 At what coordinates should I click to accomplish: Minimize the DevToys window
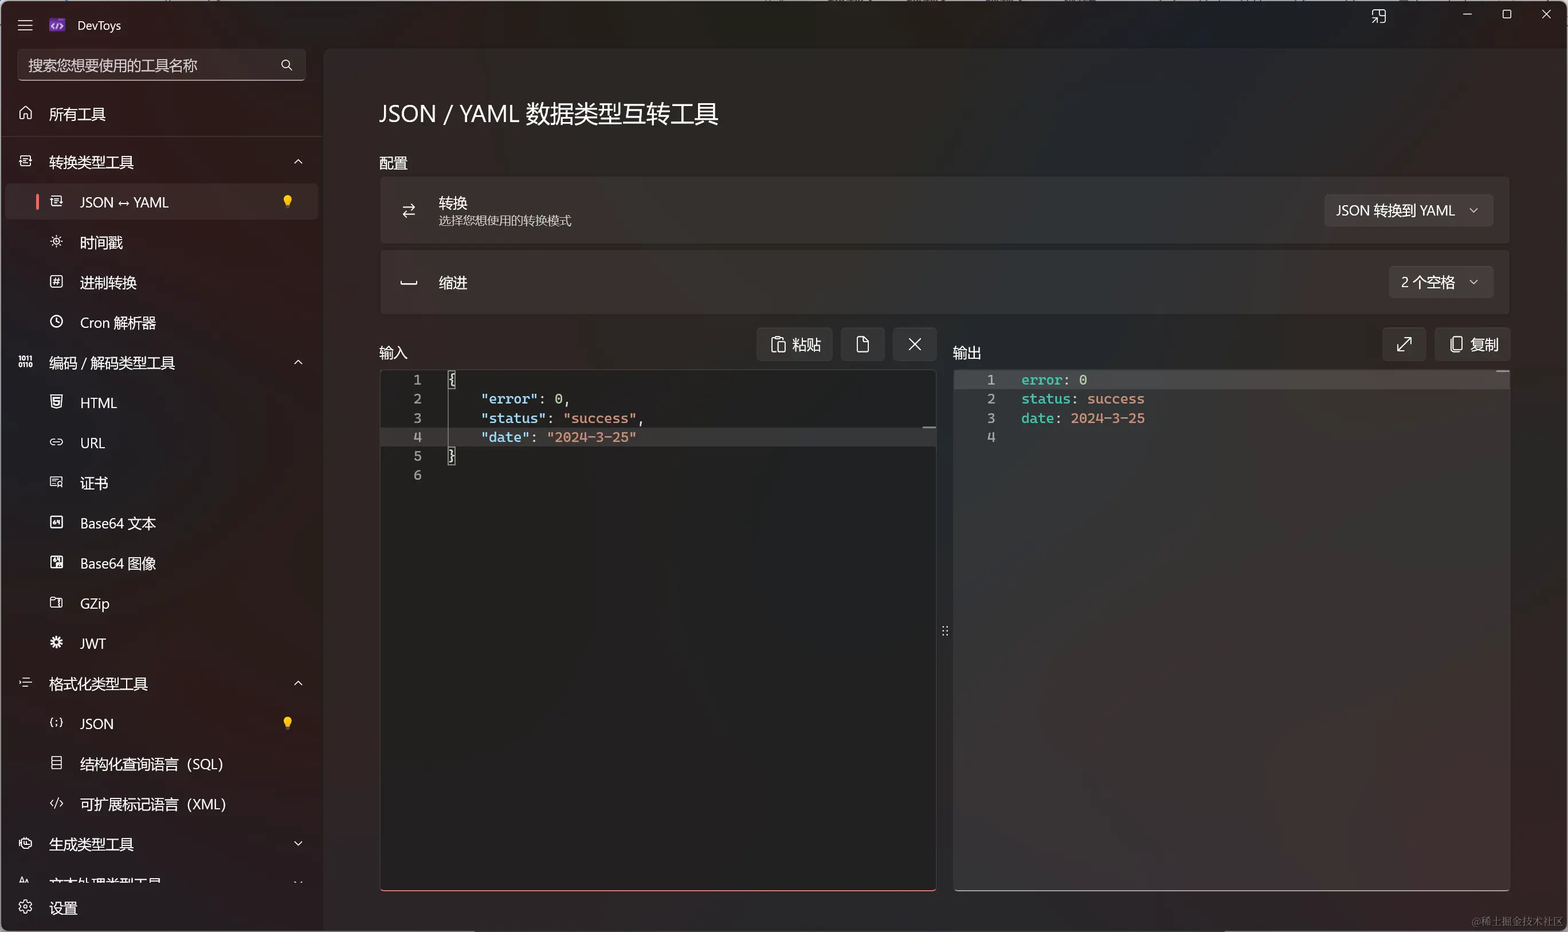[x=1467, y=14]
